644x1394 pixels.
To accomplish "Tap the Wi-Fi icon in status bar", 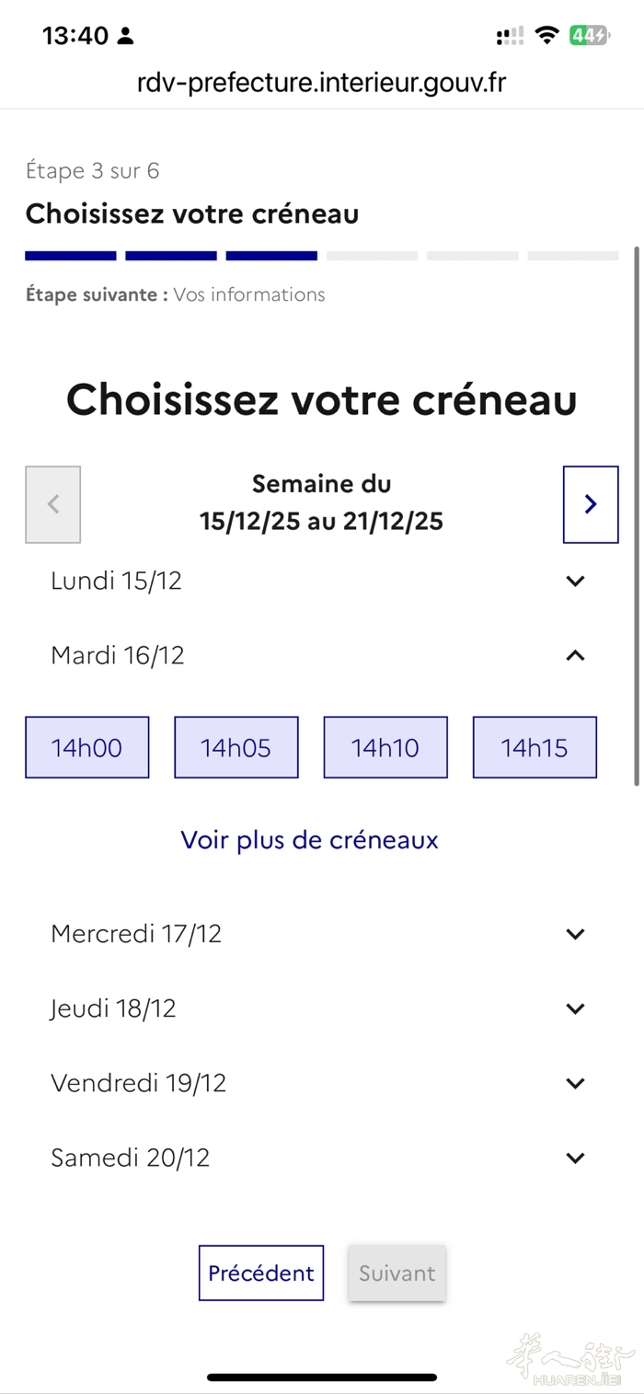I will [x=546, y=36].
